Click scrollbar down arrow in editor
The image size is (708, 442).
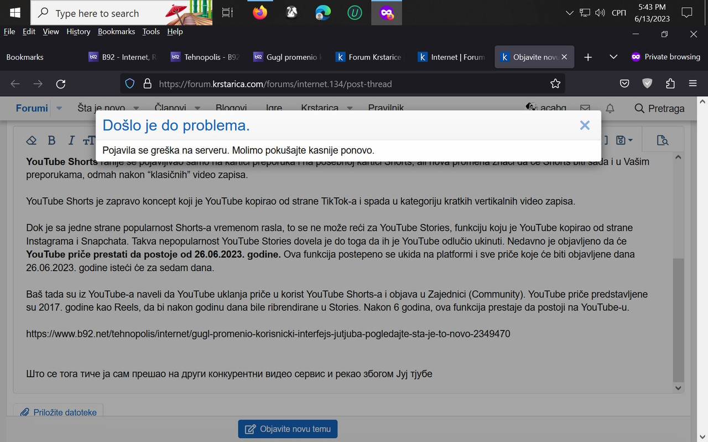coord(679,388)
